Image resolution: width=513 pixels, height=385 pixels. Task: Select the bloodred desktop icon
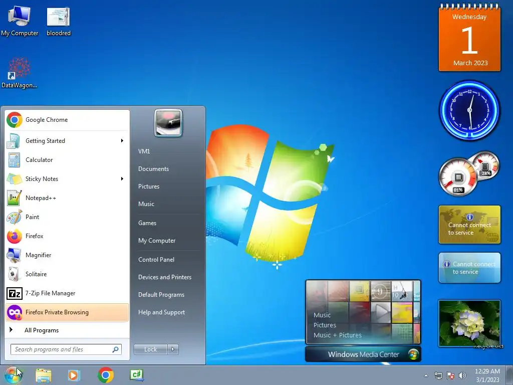[59, 21]
